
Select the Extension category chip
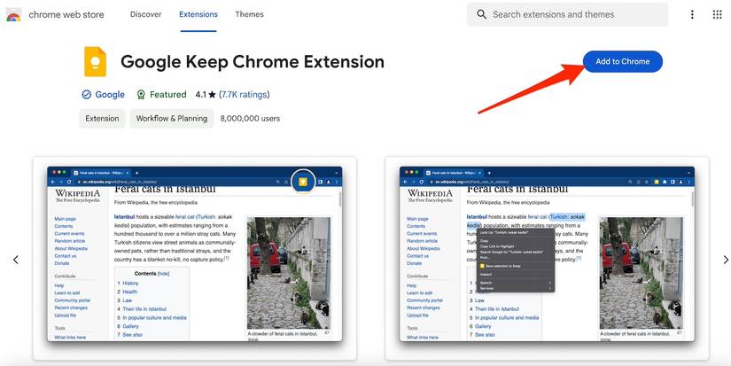click(x=102, y=119)
